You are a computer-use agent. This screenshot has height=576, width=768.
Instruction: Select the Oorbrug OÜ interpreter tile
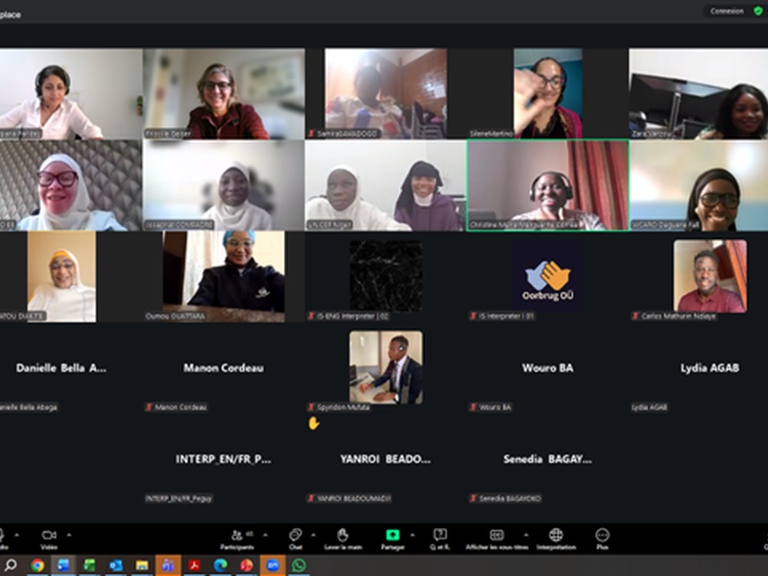[547, 276]
